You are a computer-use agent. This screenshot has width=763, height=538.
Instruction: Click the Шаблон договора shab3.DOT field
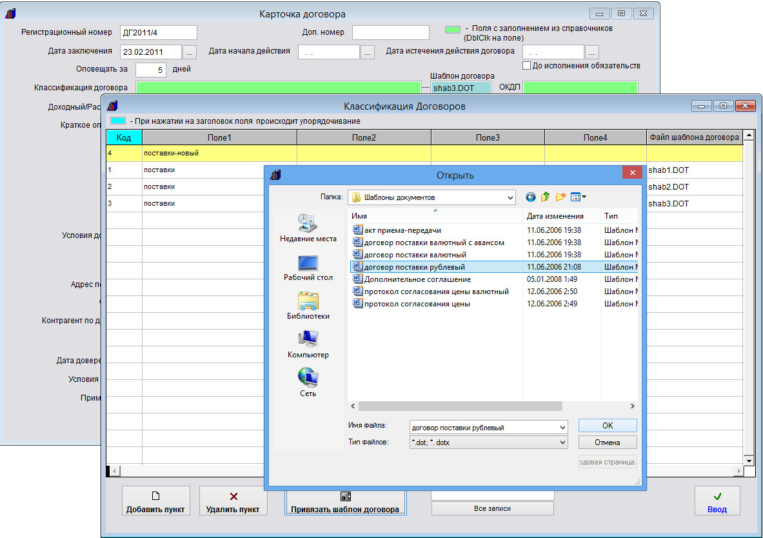tap(461, 88)
